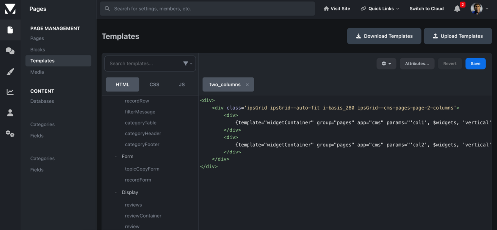Open Databases under Content
497x230 pixels.
point(42,101)
